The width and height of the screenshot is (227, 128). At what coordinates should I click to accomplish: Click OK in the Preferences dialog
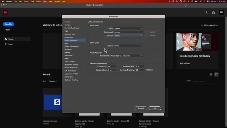(x=155, y=108)
